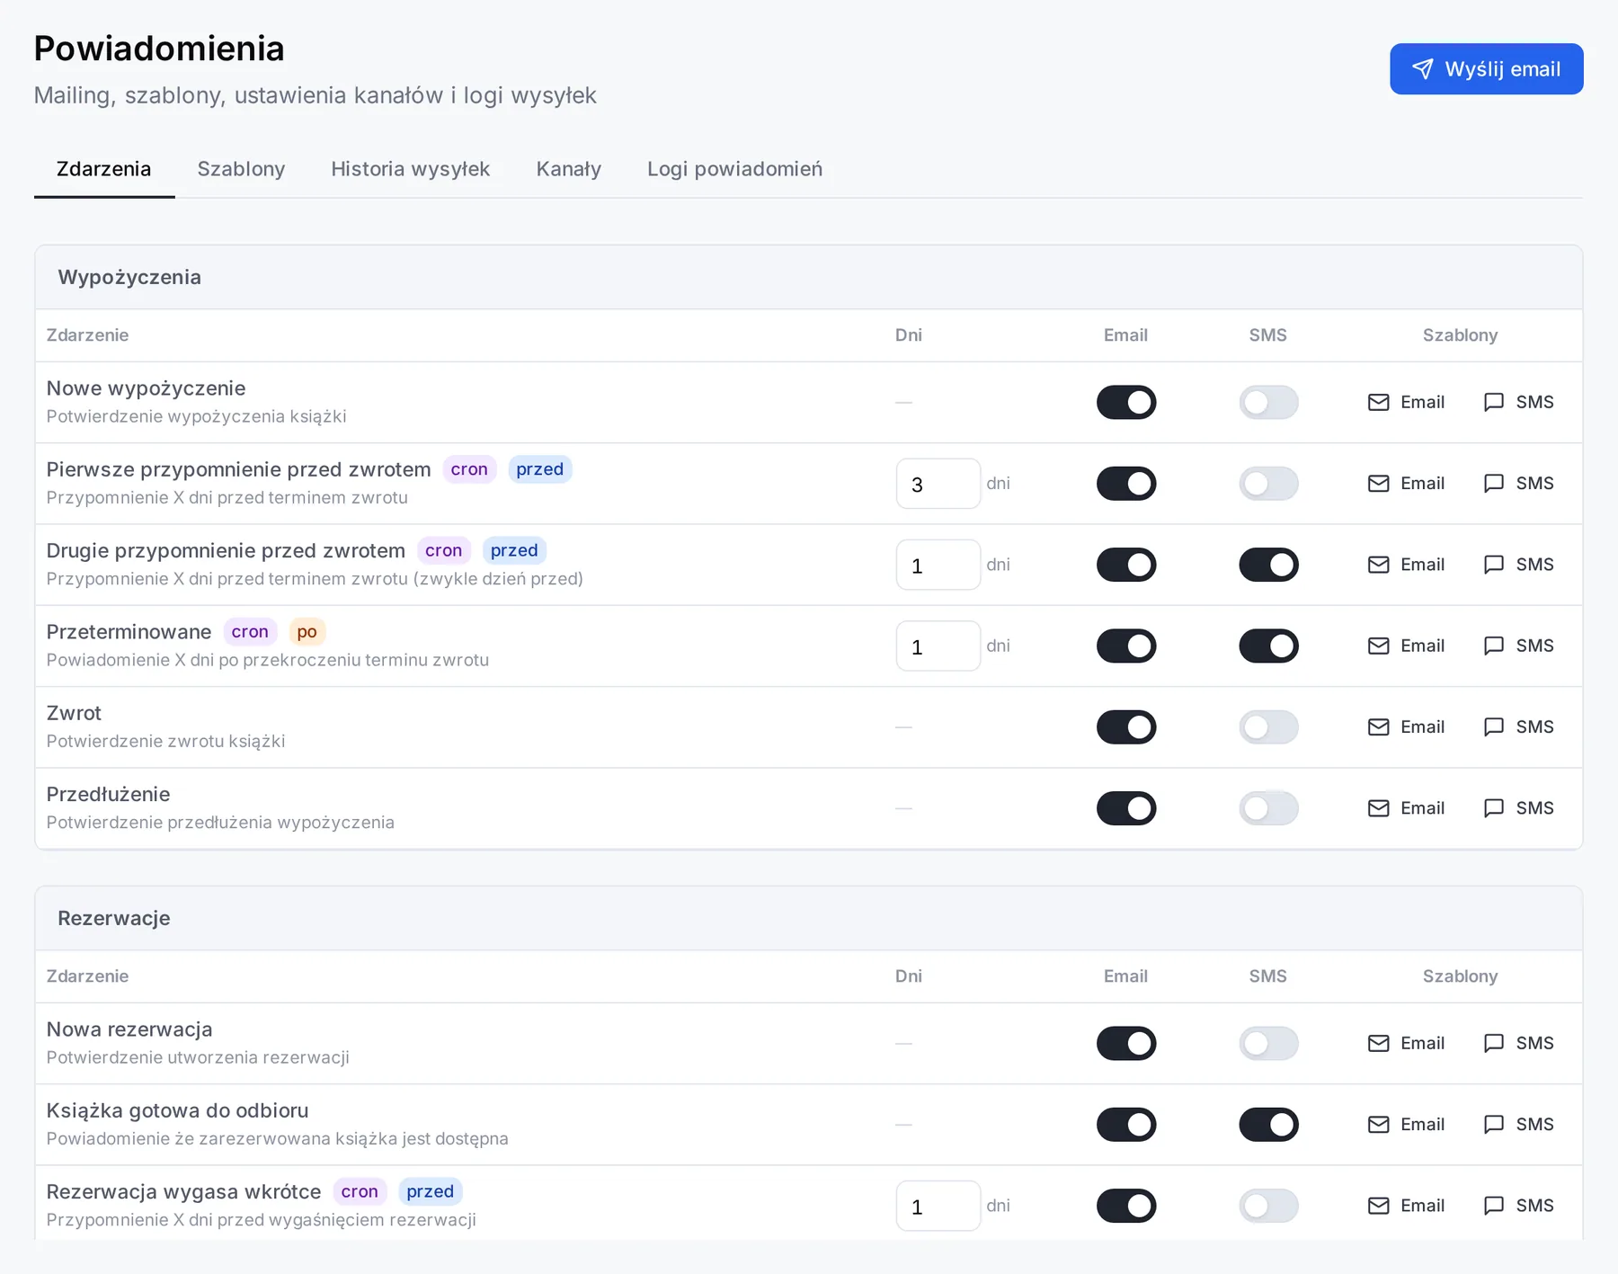Enable SMS toggle for Rezerwacja wygasa wkrótce

point(1268,1206)
